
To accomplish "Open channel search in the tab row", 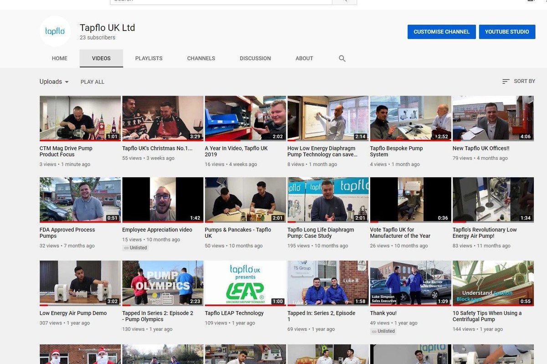I will [x=341, y=58].
